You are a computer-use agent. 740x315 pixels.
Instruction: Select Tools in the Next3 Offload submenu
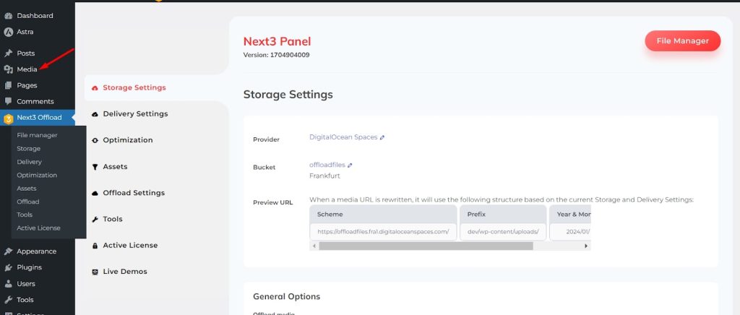pyautogui.click(x=25, y=215)
